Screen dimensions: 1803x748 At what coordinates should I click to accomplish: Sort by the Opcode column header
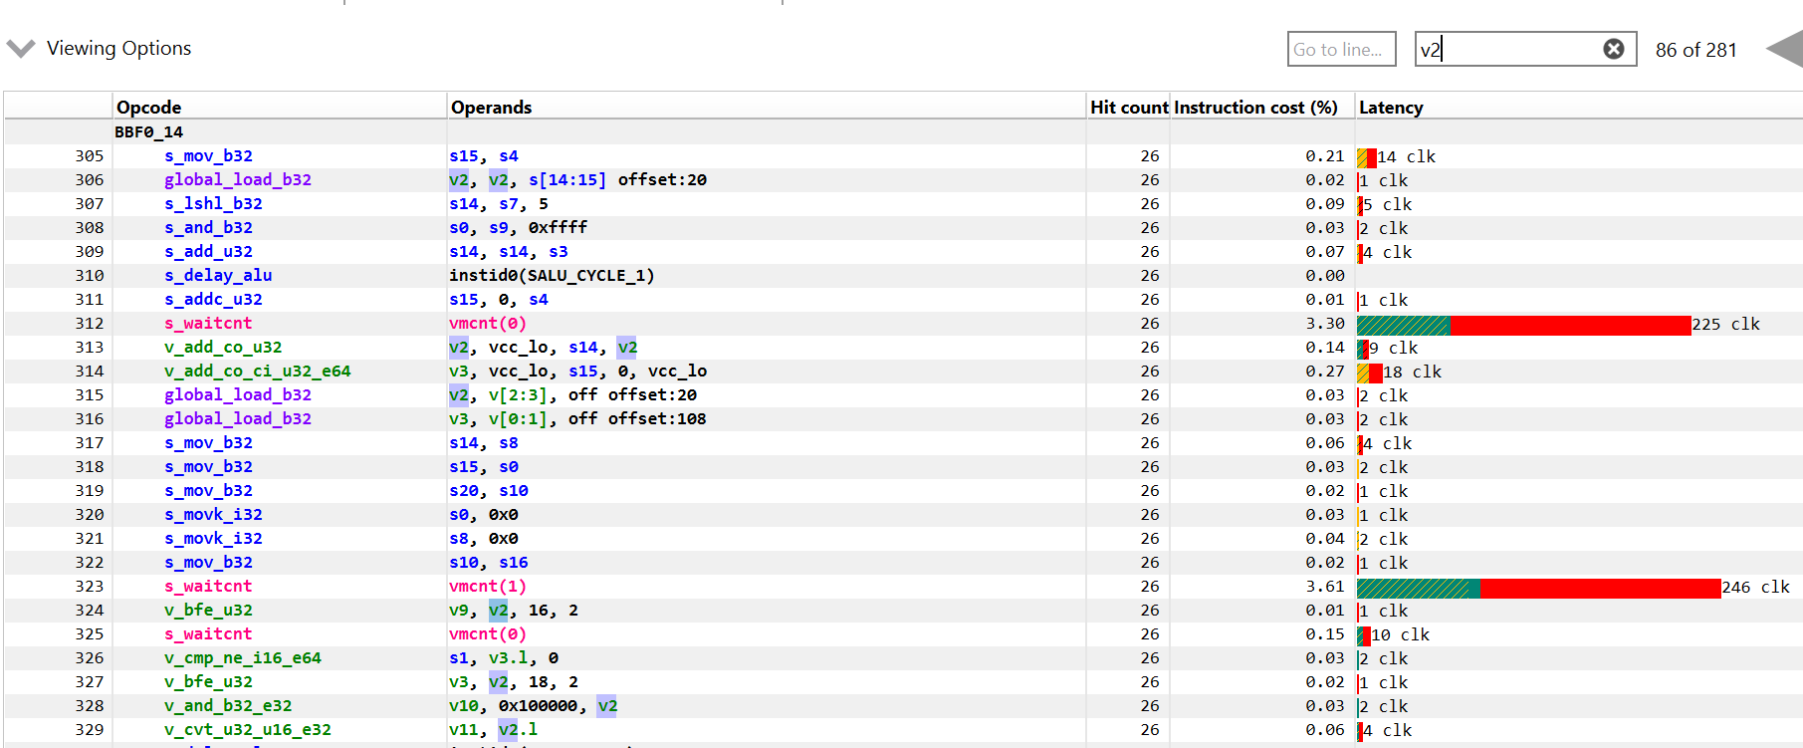click(149, 107)
